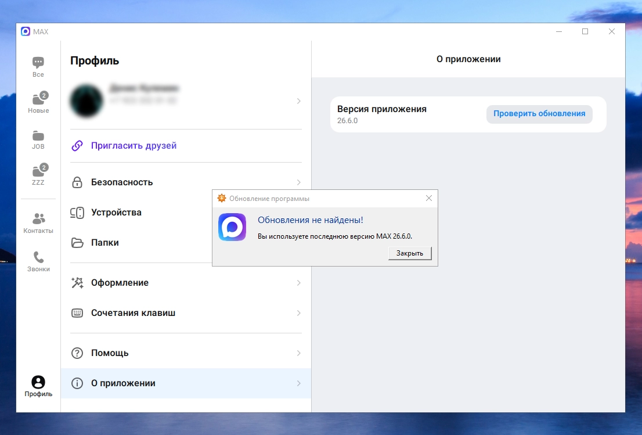Minimize the MAX window
The width and height of the screenshot is (642, 435).
559,31
